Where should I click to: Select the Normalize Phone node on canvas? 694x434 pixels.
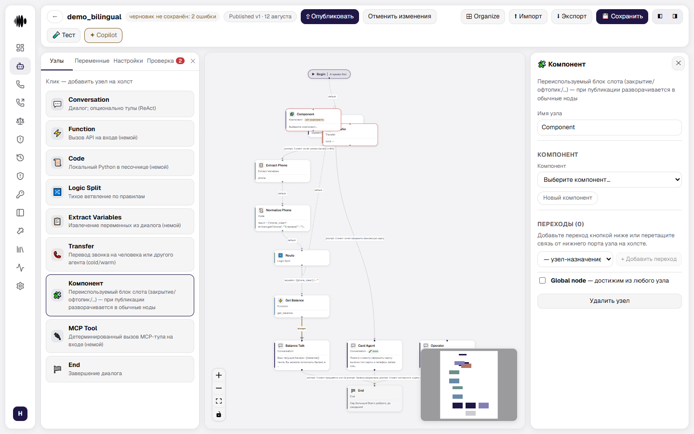tap(282, 218)
